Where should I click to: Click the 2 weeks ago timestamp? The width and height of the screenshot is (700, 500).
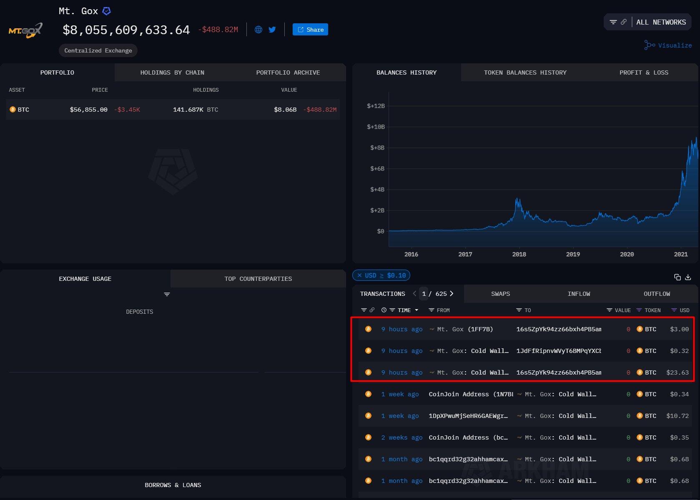coord(401,437)
